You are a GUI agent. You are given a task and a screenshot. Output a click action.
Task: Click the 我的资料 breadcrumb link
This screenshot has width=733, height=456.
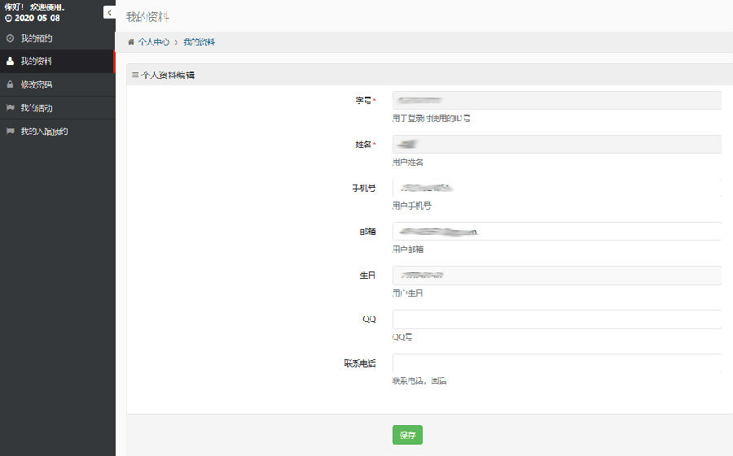pos(199,41)
